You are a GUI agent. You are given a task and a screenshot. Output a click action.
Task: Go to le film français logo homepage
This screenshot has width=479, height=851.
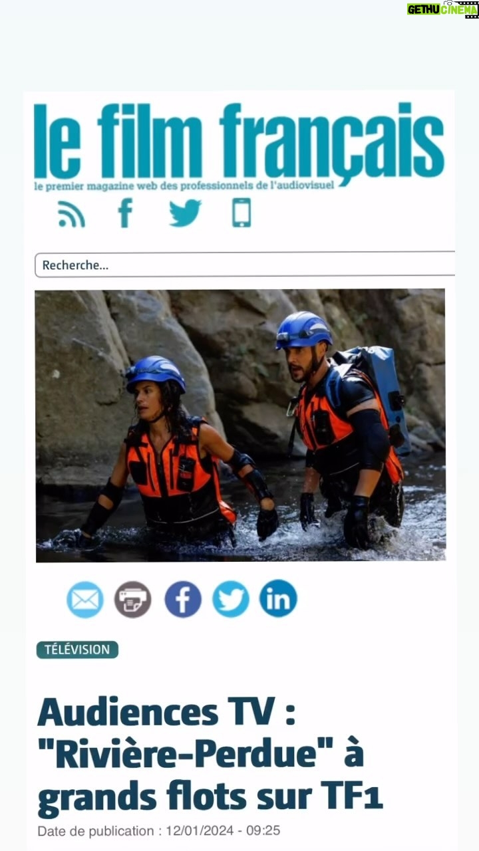click(x=239, y=142)
